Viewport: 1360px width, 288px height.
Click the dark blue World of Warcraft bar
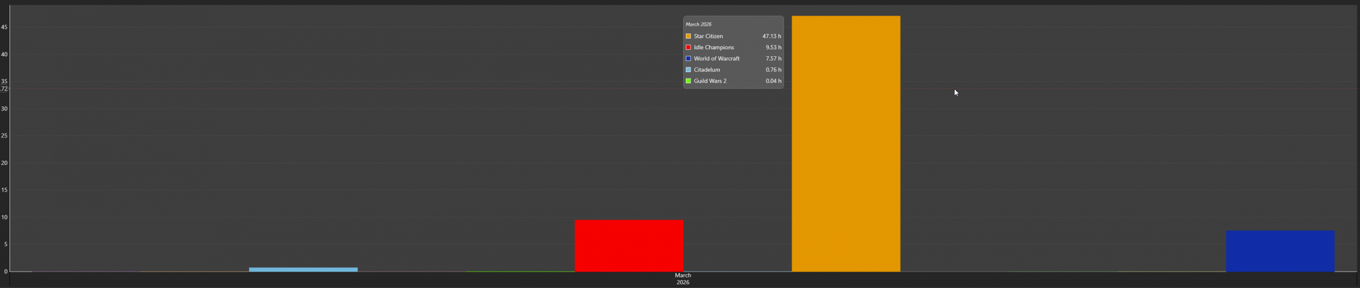tap(1280, 251)
